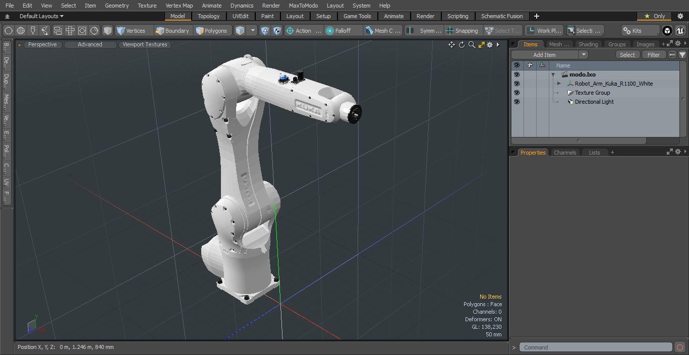Open the dropdown arrow next to item mode cube

coord(253,31)
